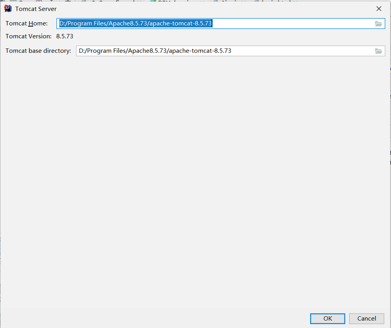This screenshot has width=391, height=328.
Task: Browse folder for Tomcat Home path
Action: coord(378,24)
